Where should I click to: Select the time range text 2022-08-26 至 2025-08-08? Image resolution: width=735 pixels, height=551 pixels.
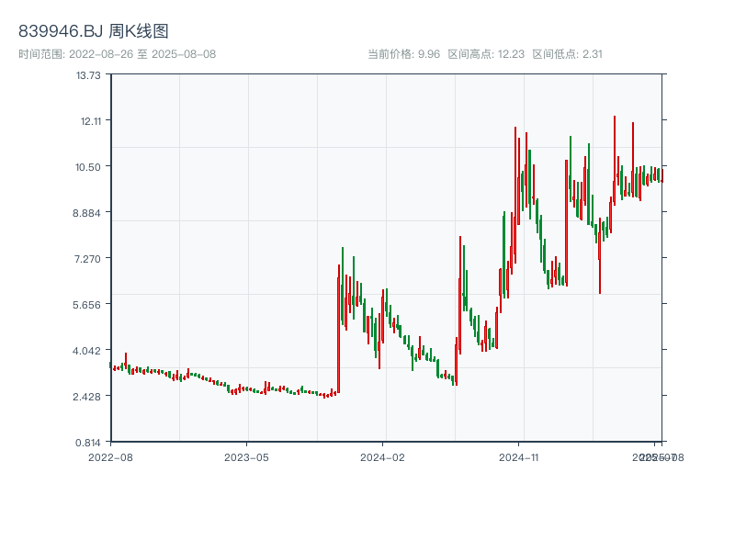pos(142,54)
